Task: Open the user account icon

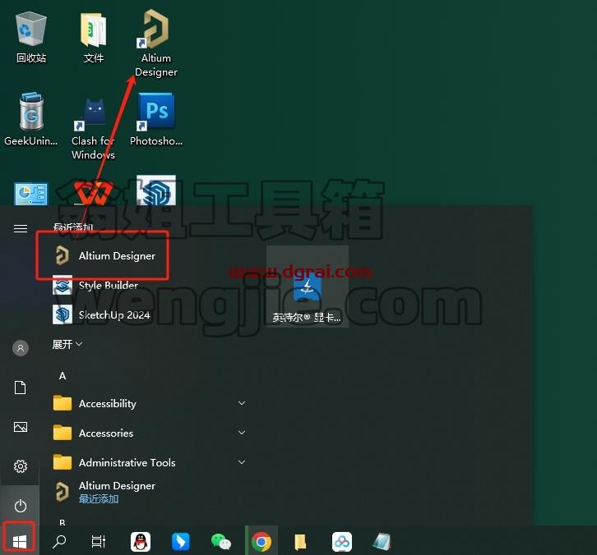Action: point(21,348)
